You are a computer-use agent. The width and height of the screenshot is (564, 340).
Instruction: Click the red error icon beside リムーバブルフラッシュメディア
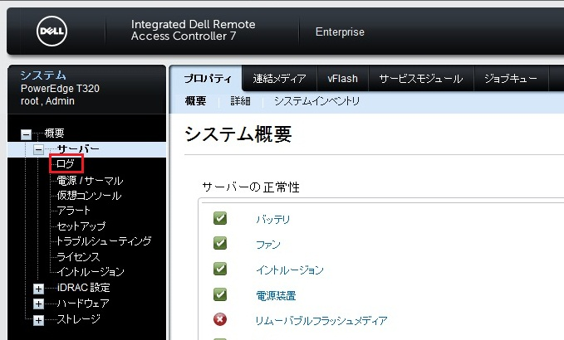(x=220, y=319)
